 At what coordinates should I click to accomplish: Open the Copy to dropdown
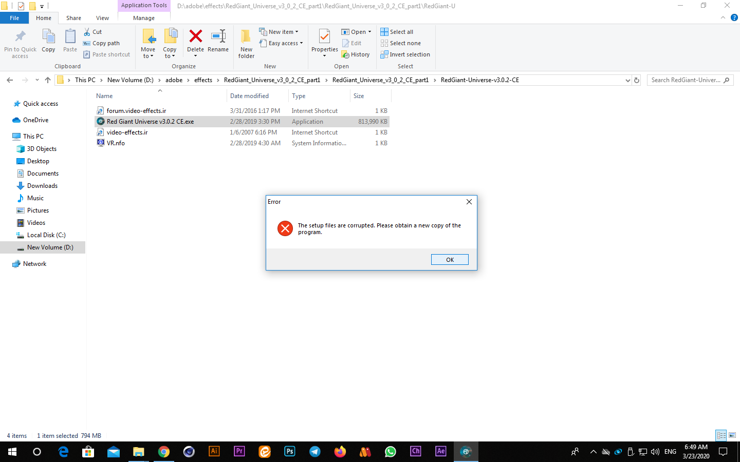(x=170, y=44)
